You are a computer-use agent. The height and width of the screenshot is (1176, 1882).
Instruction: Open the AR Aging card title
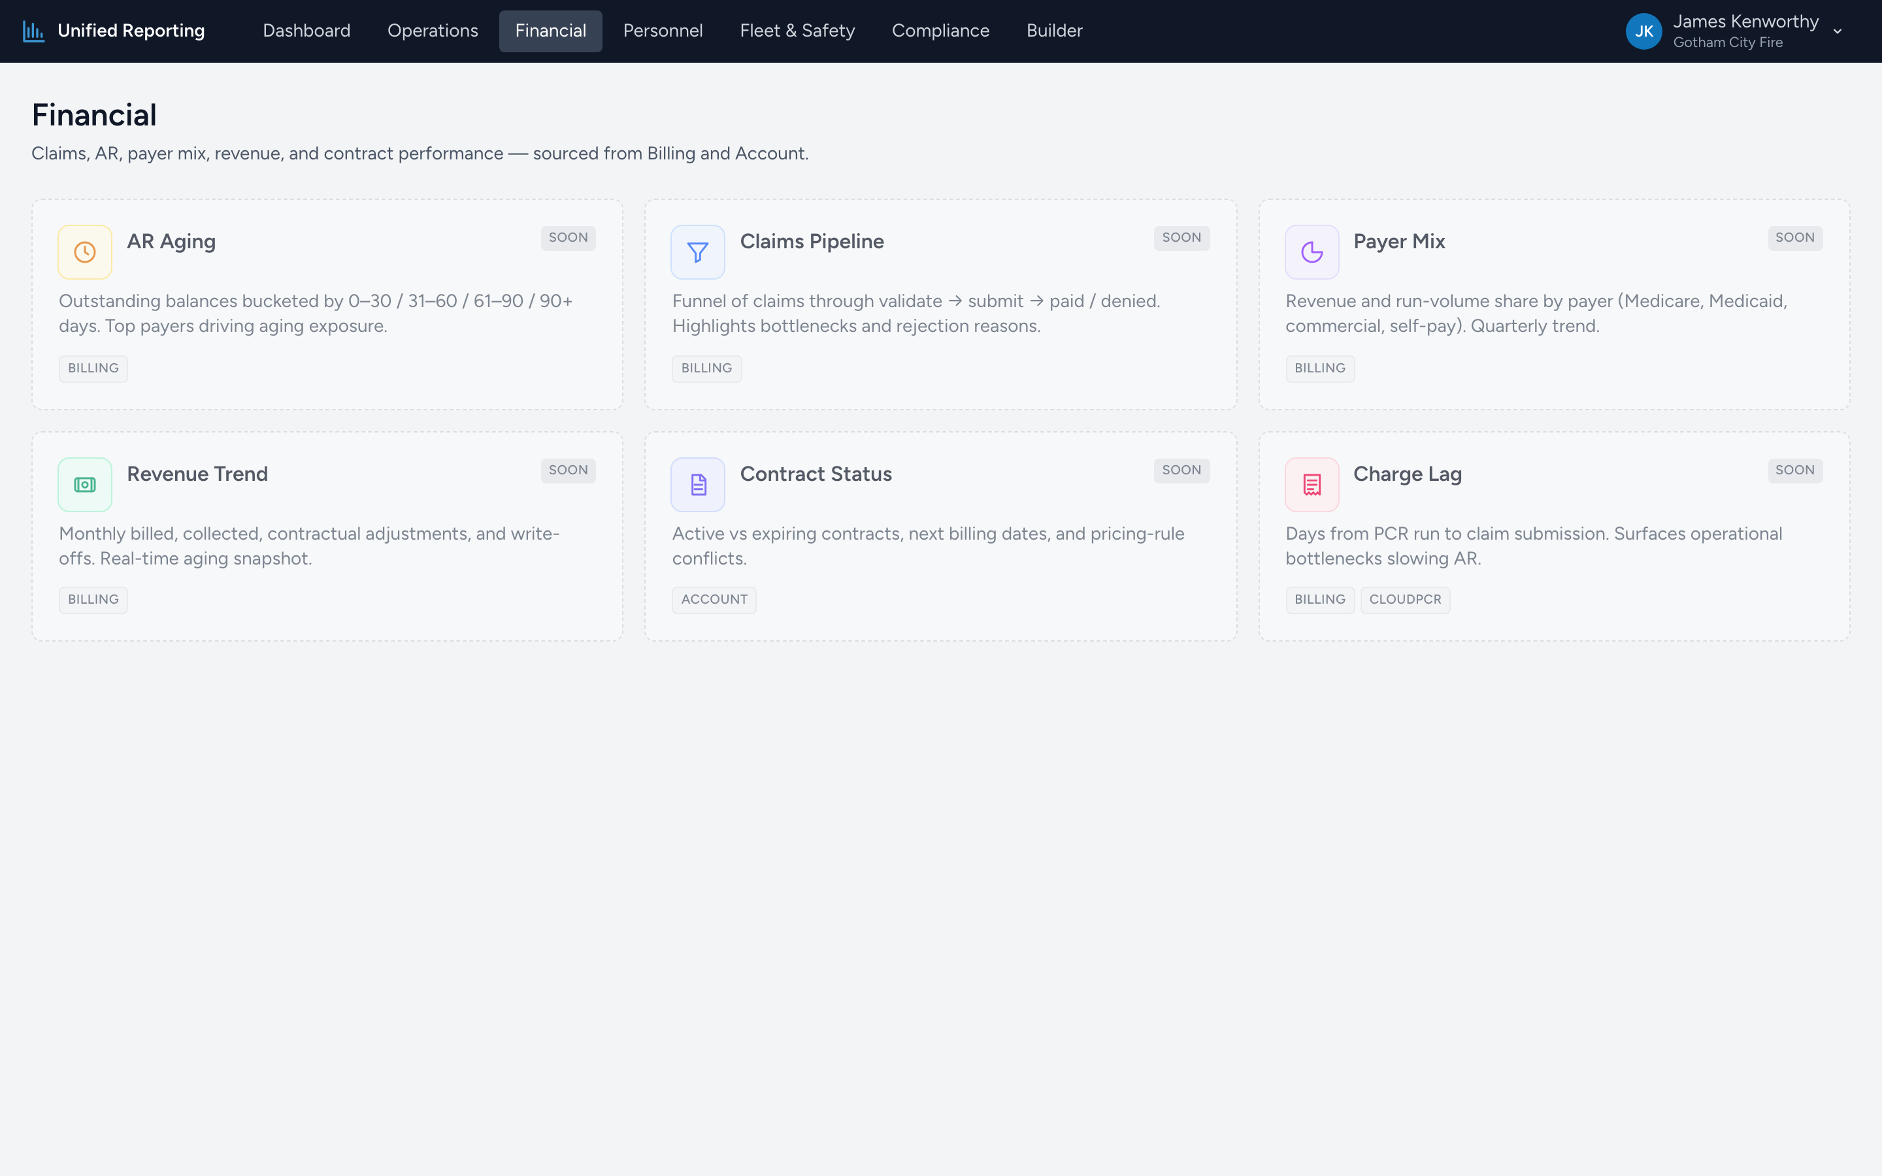(171, 242)
